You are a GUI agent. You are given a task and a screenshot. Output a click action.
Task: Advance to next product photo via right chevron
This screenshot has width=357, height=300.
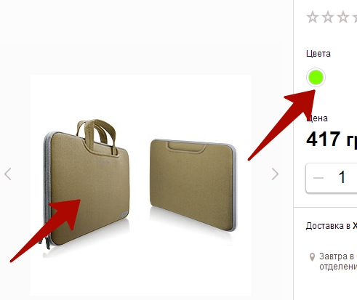click(x=275, y=174)
